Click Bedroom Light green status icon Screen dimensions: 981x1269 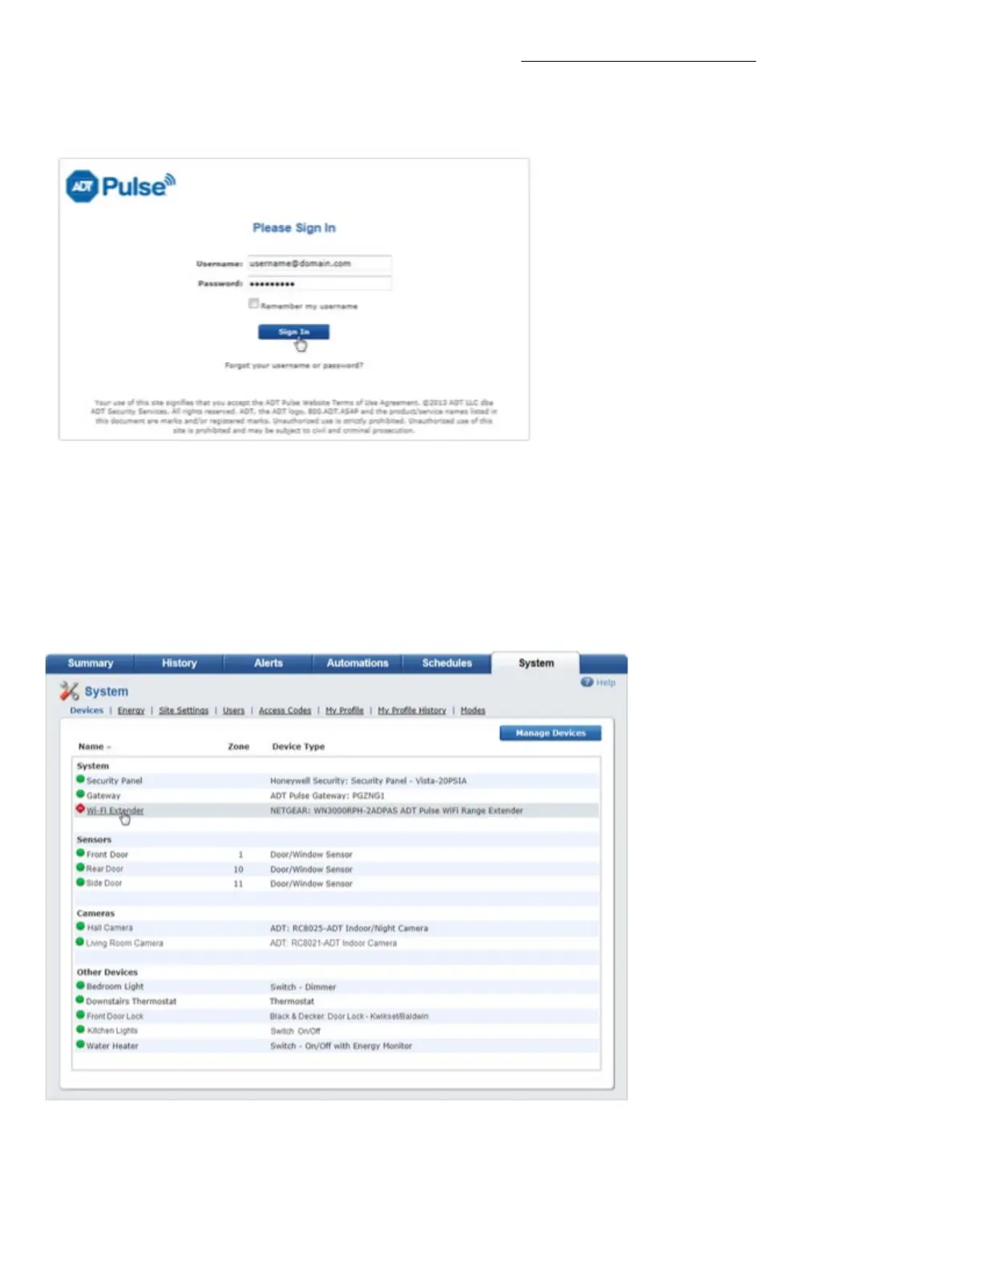click(x=80, y=985)
